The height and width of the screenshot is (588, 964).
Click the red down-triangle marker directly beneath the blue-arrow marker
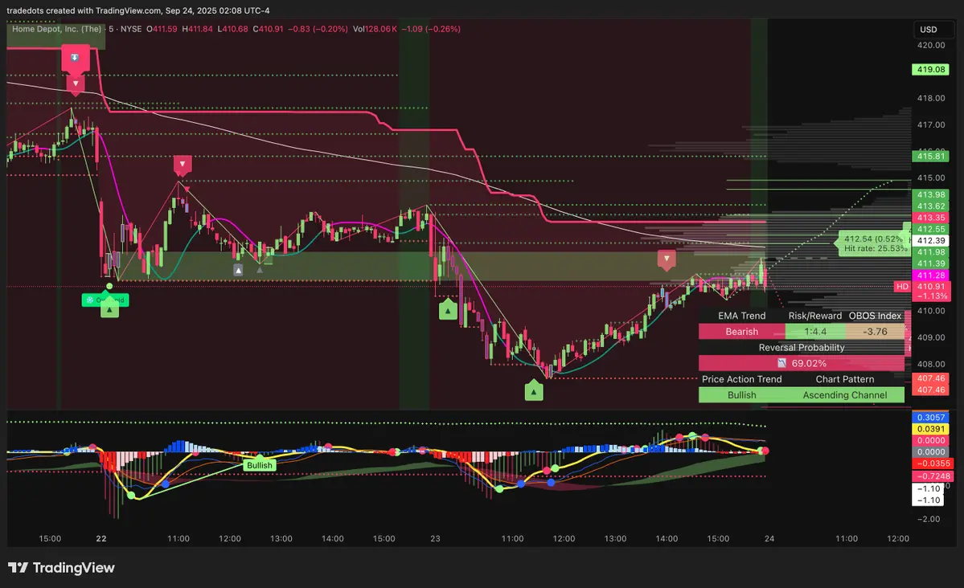click(75, 84)
